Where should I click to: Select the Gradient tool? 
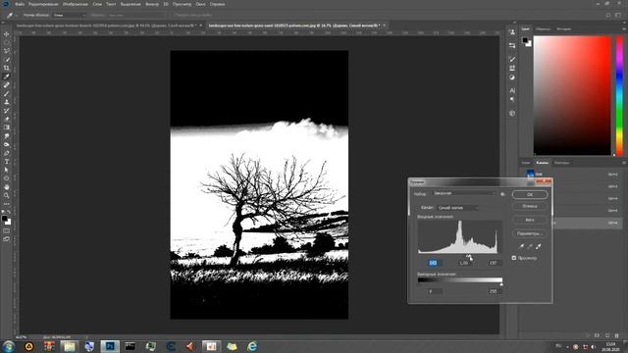(x=7, y=127)
